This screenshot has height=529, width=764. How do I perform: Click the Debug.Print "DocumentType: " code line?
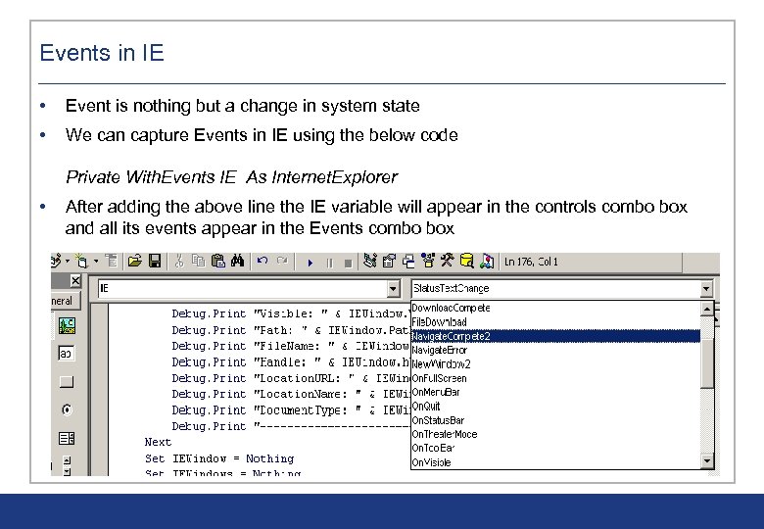pos(291,410)
